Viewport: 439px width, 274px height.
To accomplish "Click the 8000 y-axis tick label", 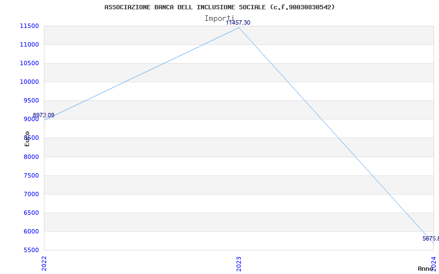I will 31,157.
